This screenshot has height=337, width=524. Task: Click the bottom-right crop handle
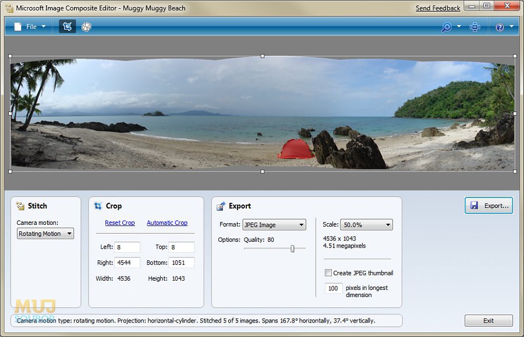515,171
